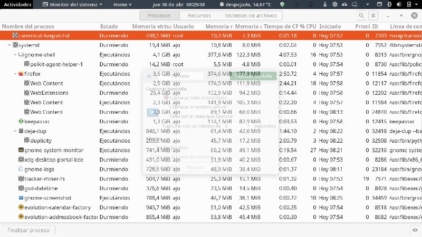Collapse the firefox child processes
This screenshot has height=237, width=422.
(15, 74)
